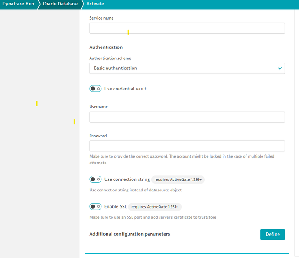299x258 pixels.
Task: Go back to Dynatrace Hub breadcrumb
Action: (17, 4)
